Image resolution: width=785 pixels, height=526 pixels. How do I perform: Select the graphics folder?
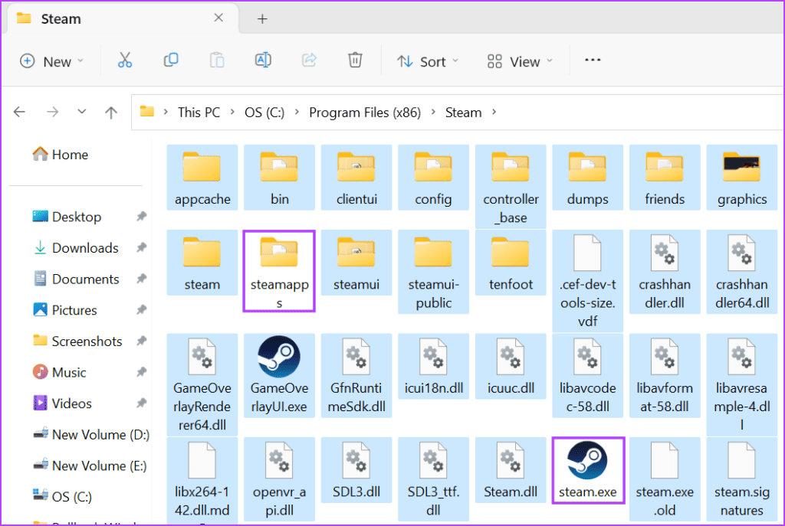(x=742, y=178)
